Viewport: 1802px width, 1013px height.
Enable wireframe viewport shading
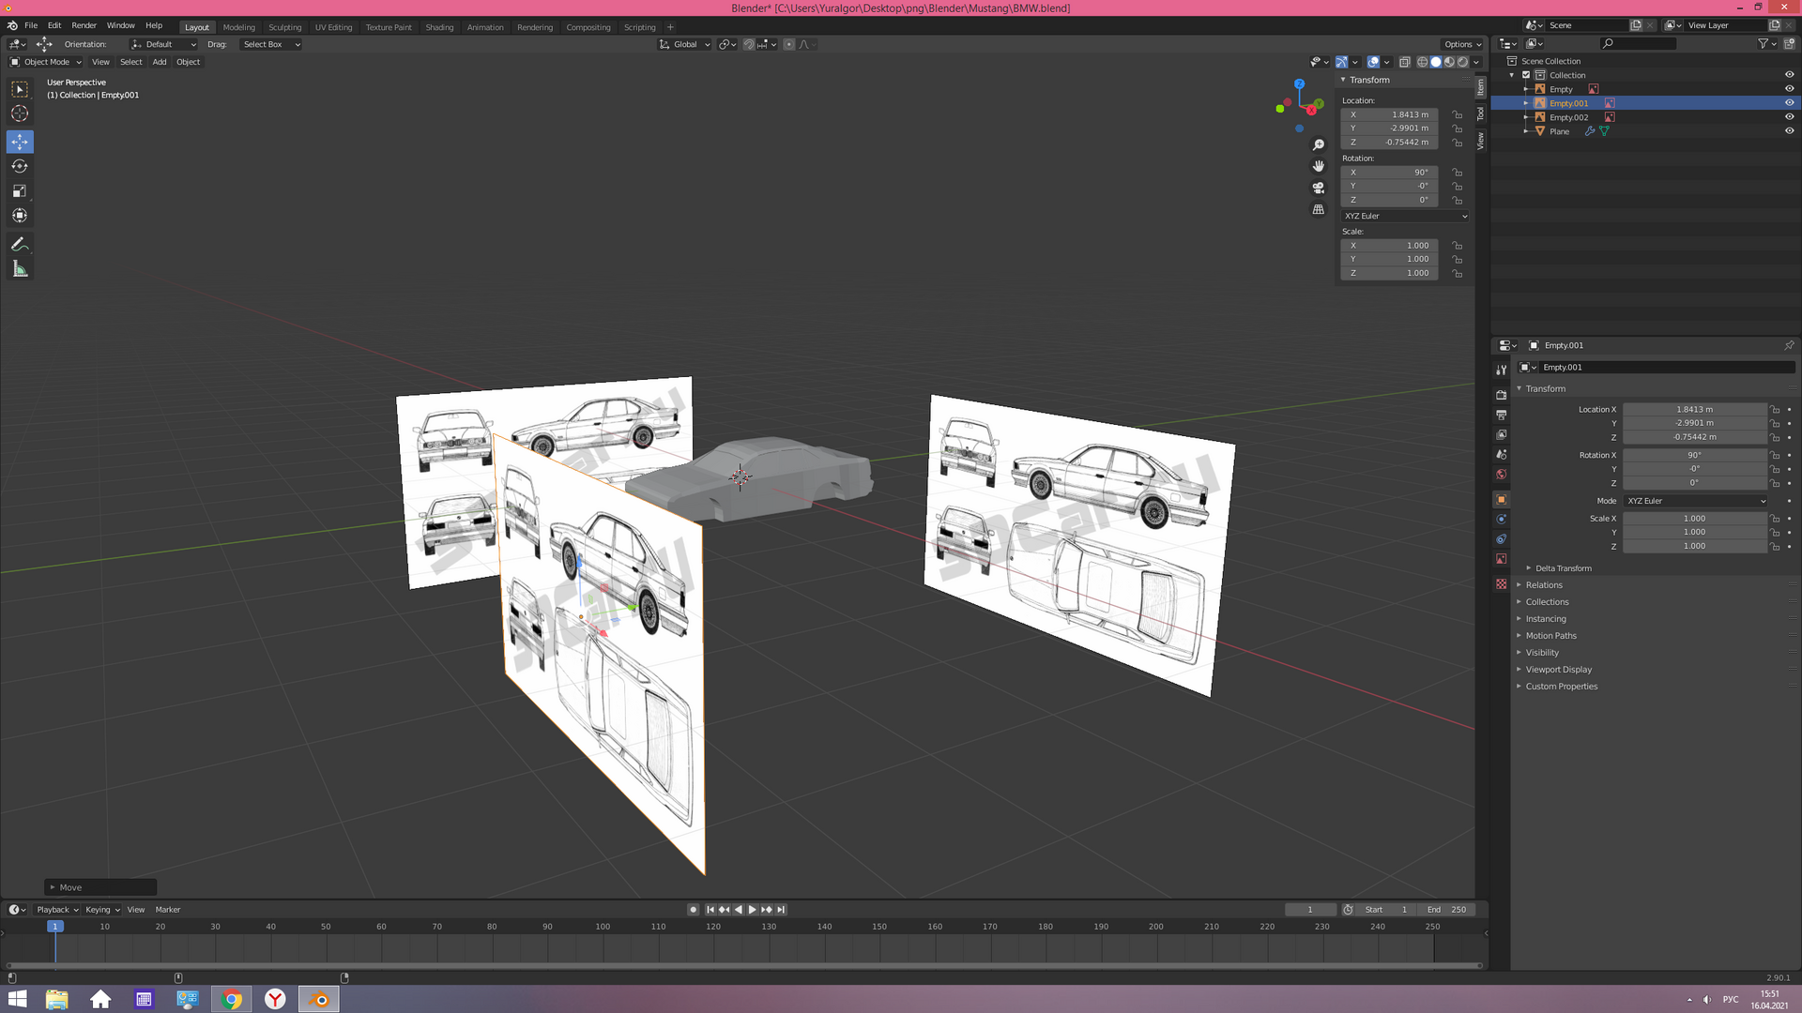(1423, 62)
